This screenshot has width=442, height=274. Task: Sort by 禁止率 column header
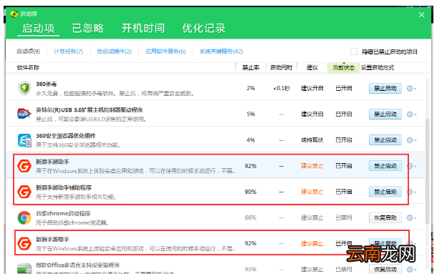[251, 67]
